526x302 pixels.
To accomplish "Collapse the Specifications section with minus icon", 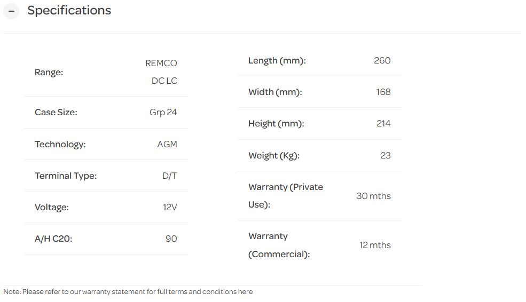I will 11,11.
